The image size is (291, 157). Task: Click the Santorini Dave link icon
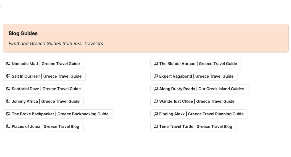(8, 89)
